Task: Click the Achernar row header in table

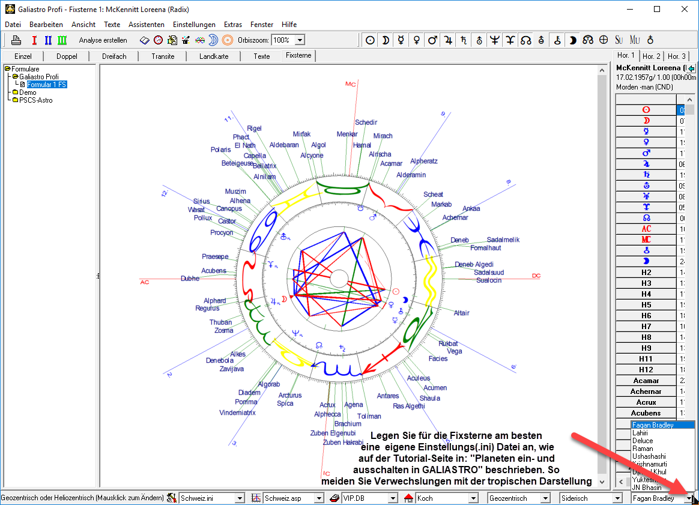Action: click(x=646, y=391)
